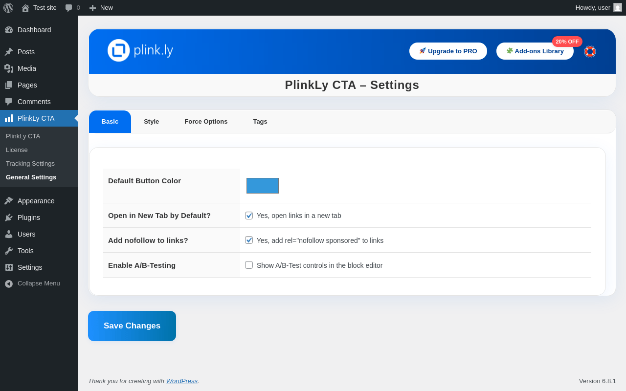Screen dimensions: 626x391
Task: Click the Add nofollow to links? label
Action: (148, 240)
